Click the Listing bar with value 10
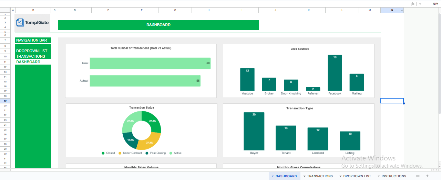Viewport: 441px width, 180px height. [350, 141]
